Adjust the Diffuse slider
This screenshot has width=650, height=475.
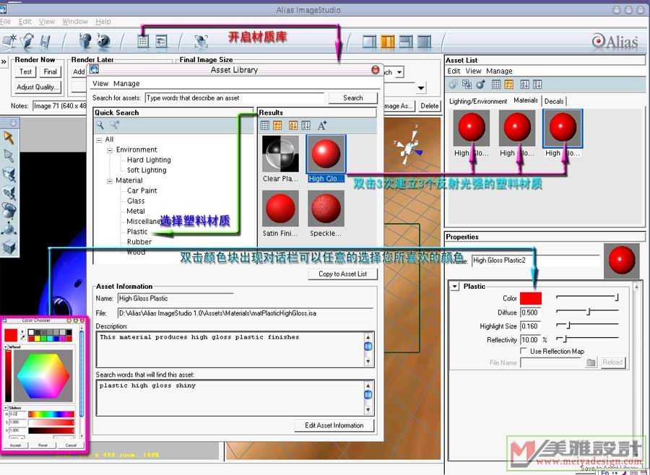point(587,312)
